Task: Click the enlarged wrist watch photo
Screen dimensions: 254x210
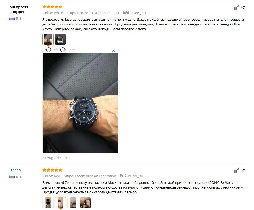Action: click(x=80, y=103)
